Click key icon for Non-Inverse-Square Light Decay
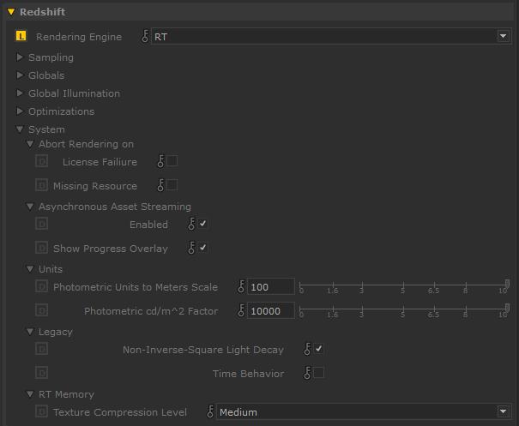 307,349
